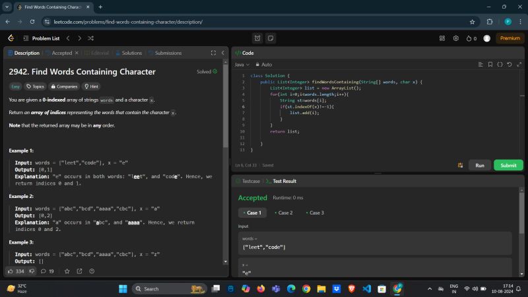Image resolution: width=528 pixels, height=297 pixels.
Task: Click the taskbar Search box
Action: [170, 289]
